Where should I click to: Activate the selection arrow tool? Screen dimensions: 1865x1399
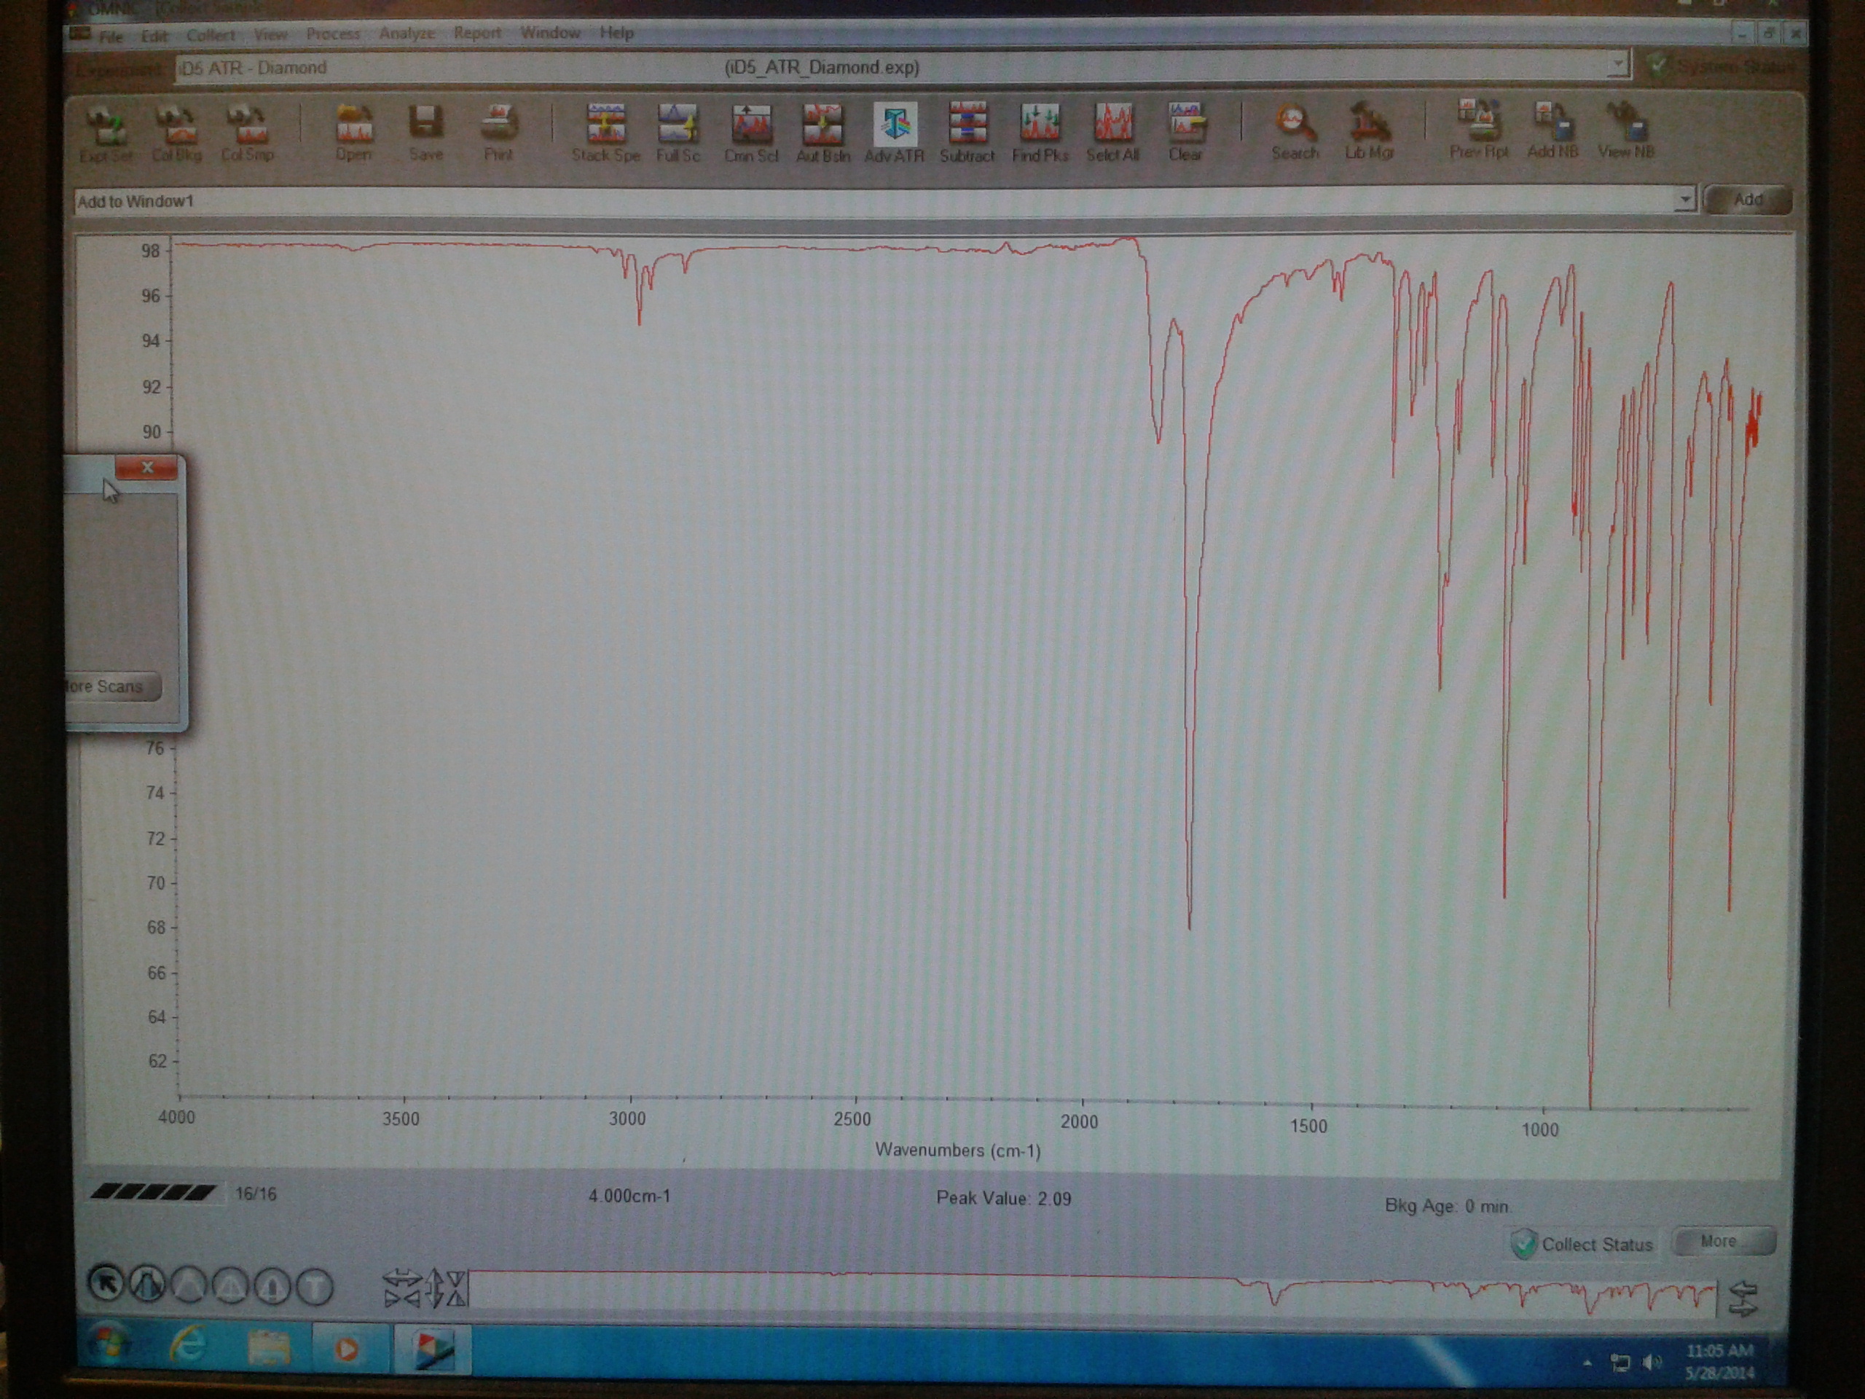pos(106,1285)
